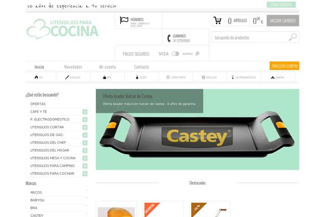
Task: Click the PayPal payment logo
Action: tap(198, 54)
